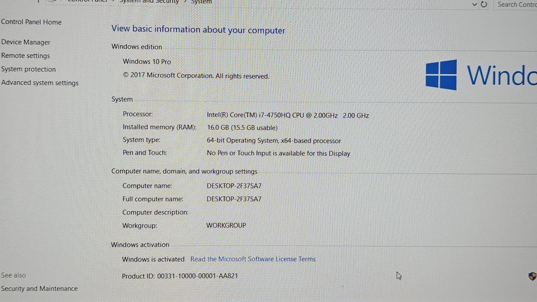Viewport: 537px width, 302px height.
Task: Click the 'Computer description:' label
Action: (x=156, y=212)
